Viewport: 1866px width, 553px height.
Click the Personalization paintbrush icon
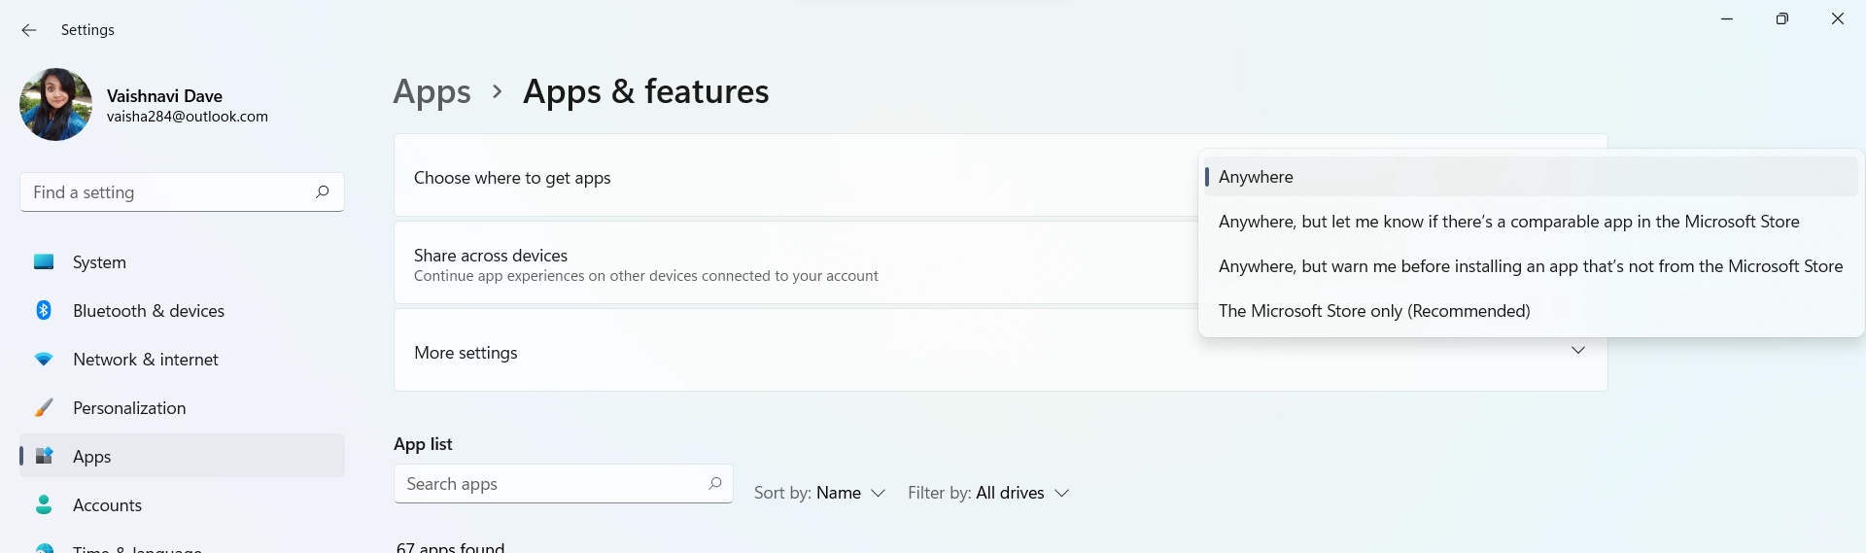[44, 407]
